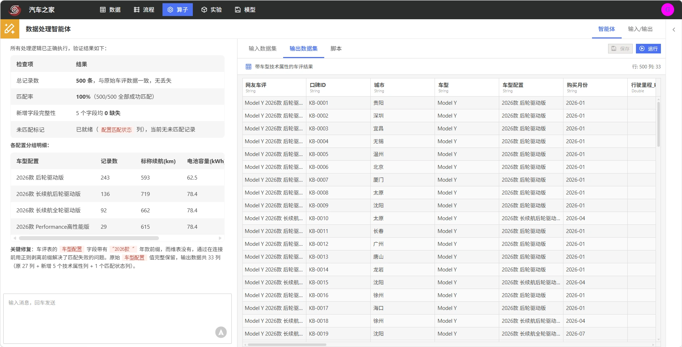Click the 车型配置 column header in output table

pyautogui.click(x=531, y=87)
